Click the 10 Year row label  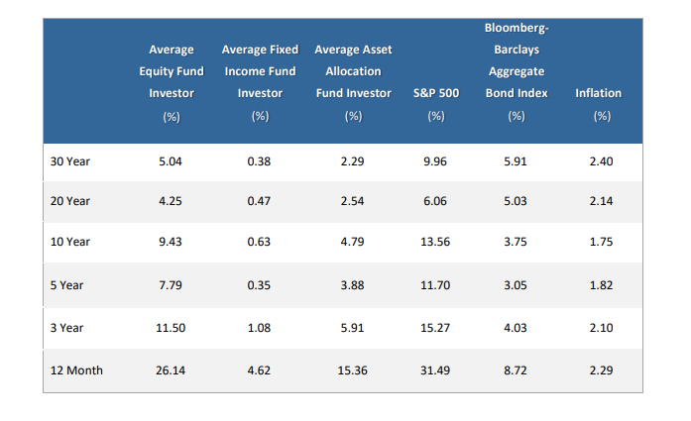click(69, 243)
